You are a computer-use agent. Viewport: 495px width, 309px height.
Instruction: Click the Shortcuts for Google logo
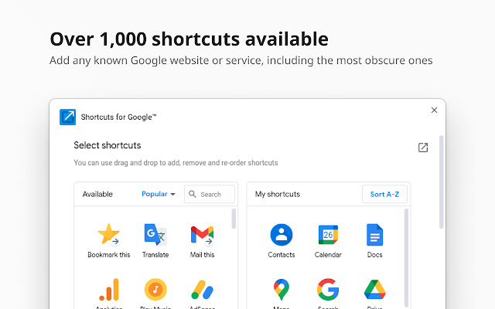coord(68,117)
